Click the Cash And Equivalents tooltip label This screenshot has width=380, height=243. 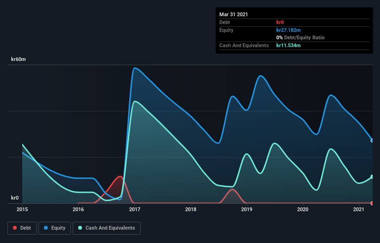244,45
